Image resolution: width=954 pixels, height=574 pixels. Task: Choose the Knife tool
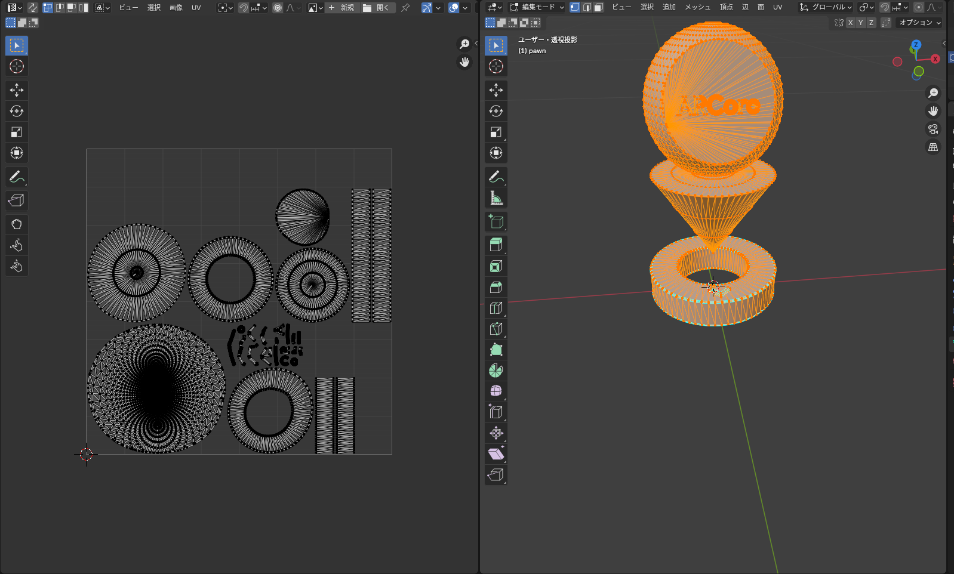point(496,329)
